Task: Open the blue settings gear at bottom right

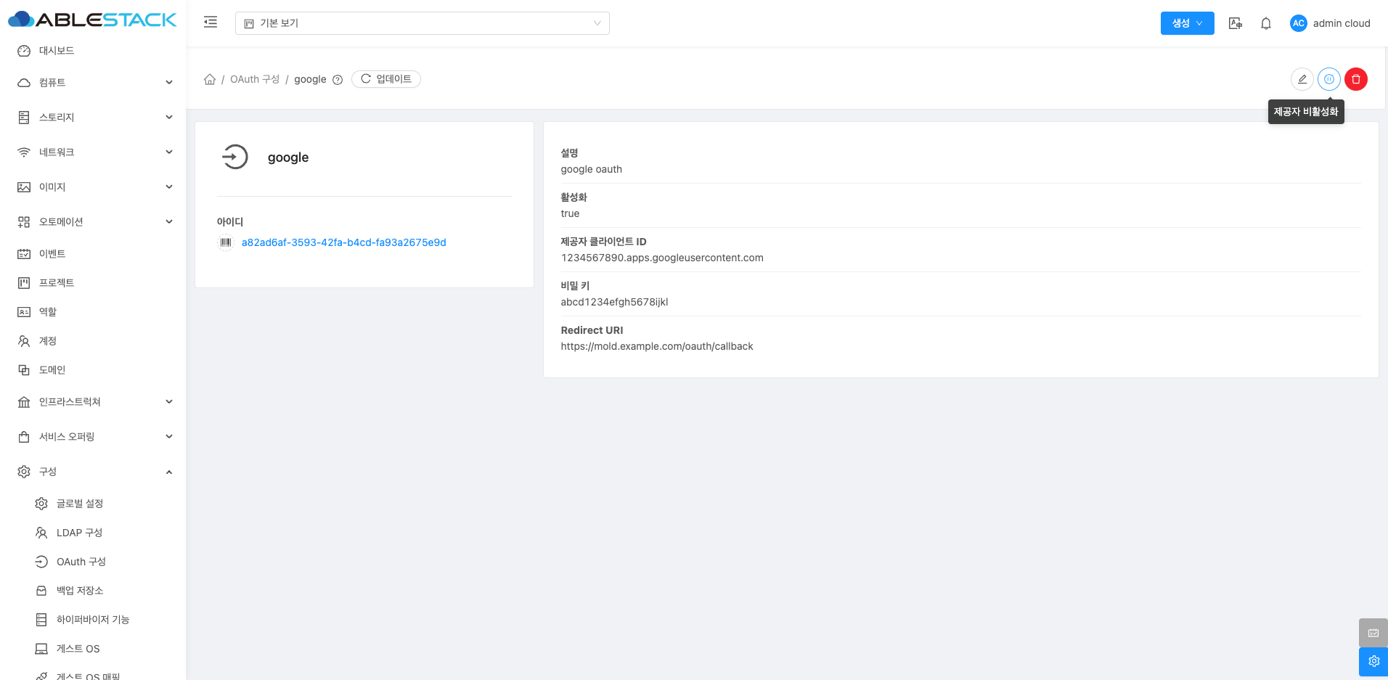Action: click(1373, 661)
